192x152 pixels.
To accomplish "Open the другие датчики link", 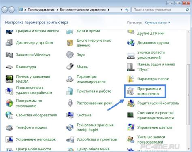I will [x=151, y=33].
